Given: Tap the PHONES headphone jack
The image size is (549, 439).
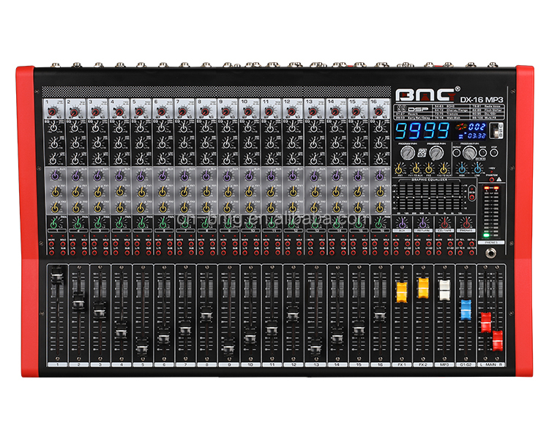Looking at the screenshot, I should [492, 252].
